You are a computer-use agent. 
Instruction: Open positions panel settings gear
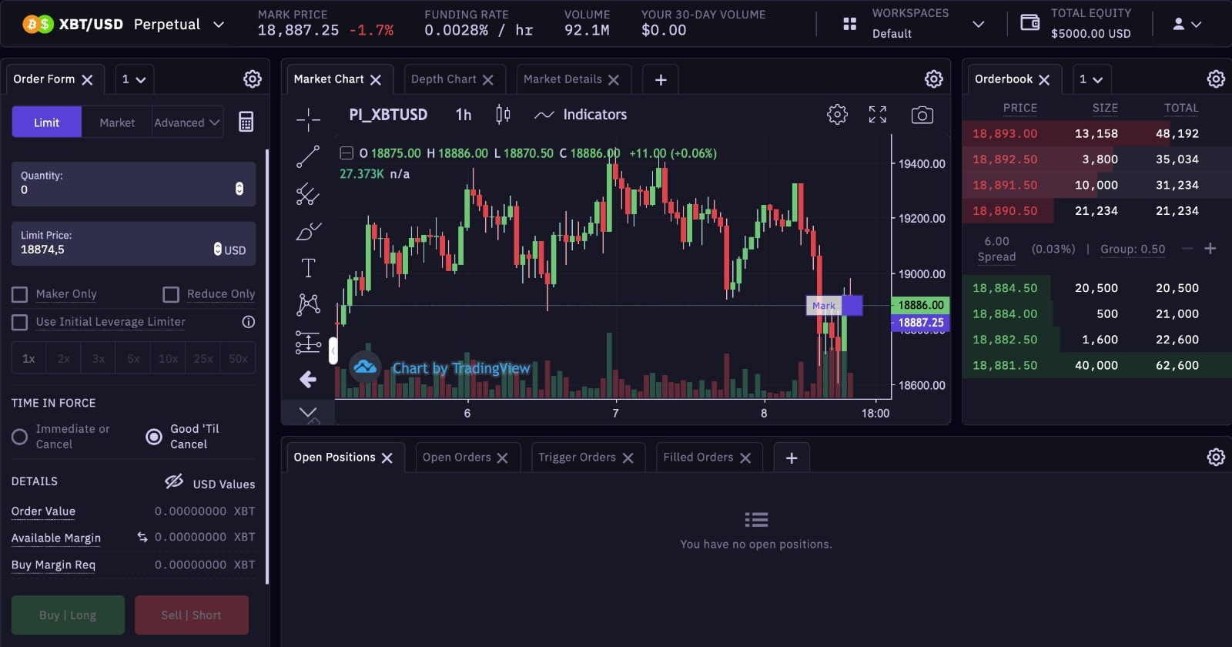(1216, 457)
